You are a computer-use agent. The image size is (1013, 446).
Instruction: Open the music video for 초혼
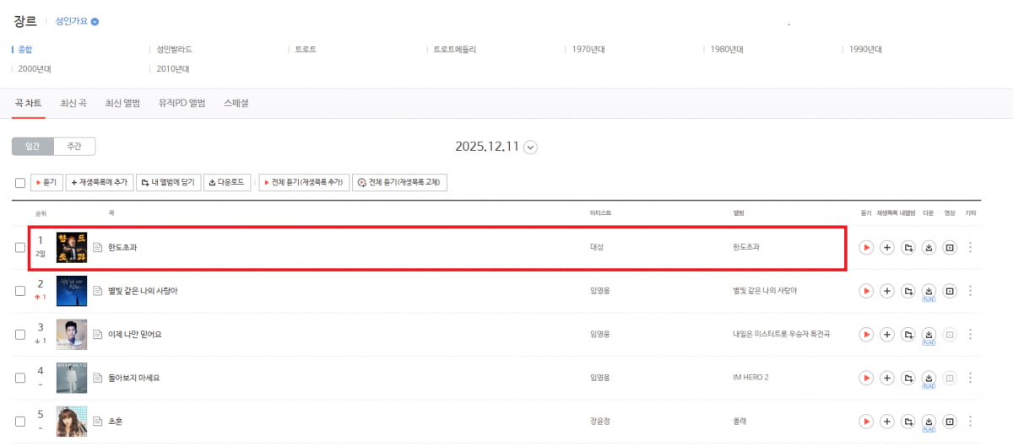click(x=950, y=421)
